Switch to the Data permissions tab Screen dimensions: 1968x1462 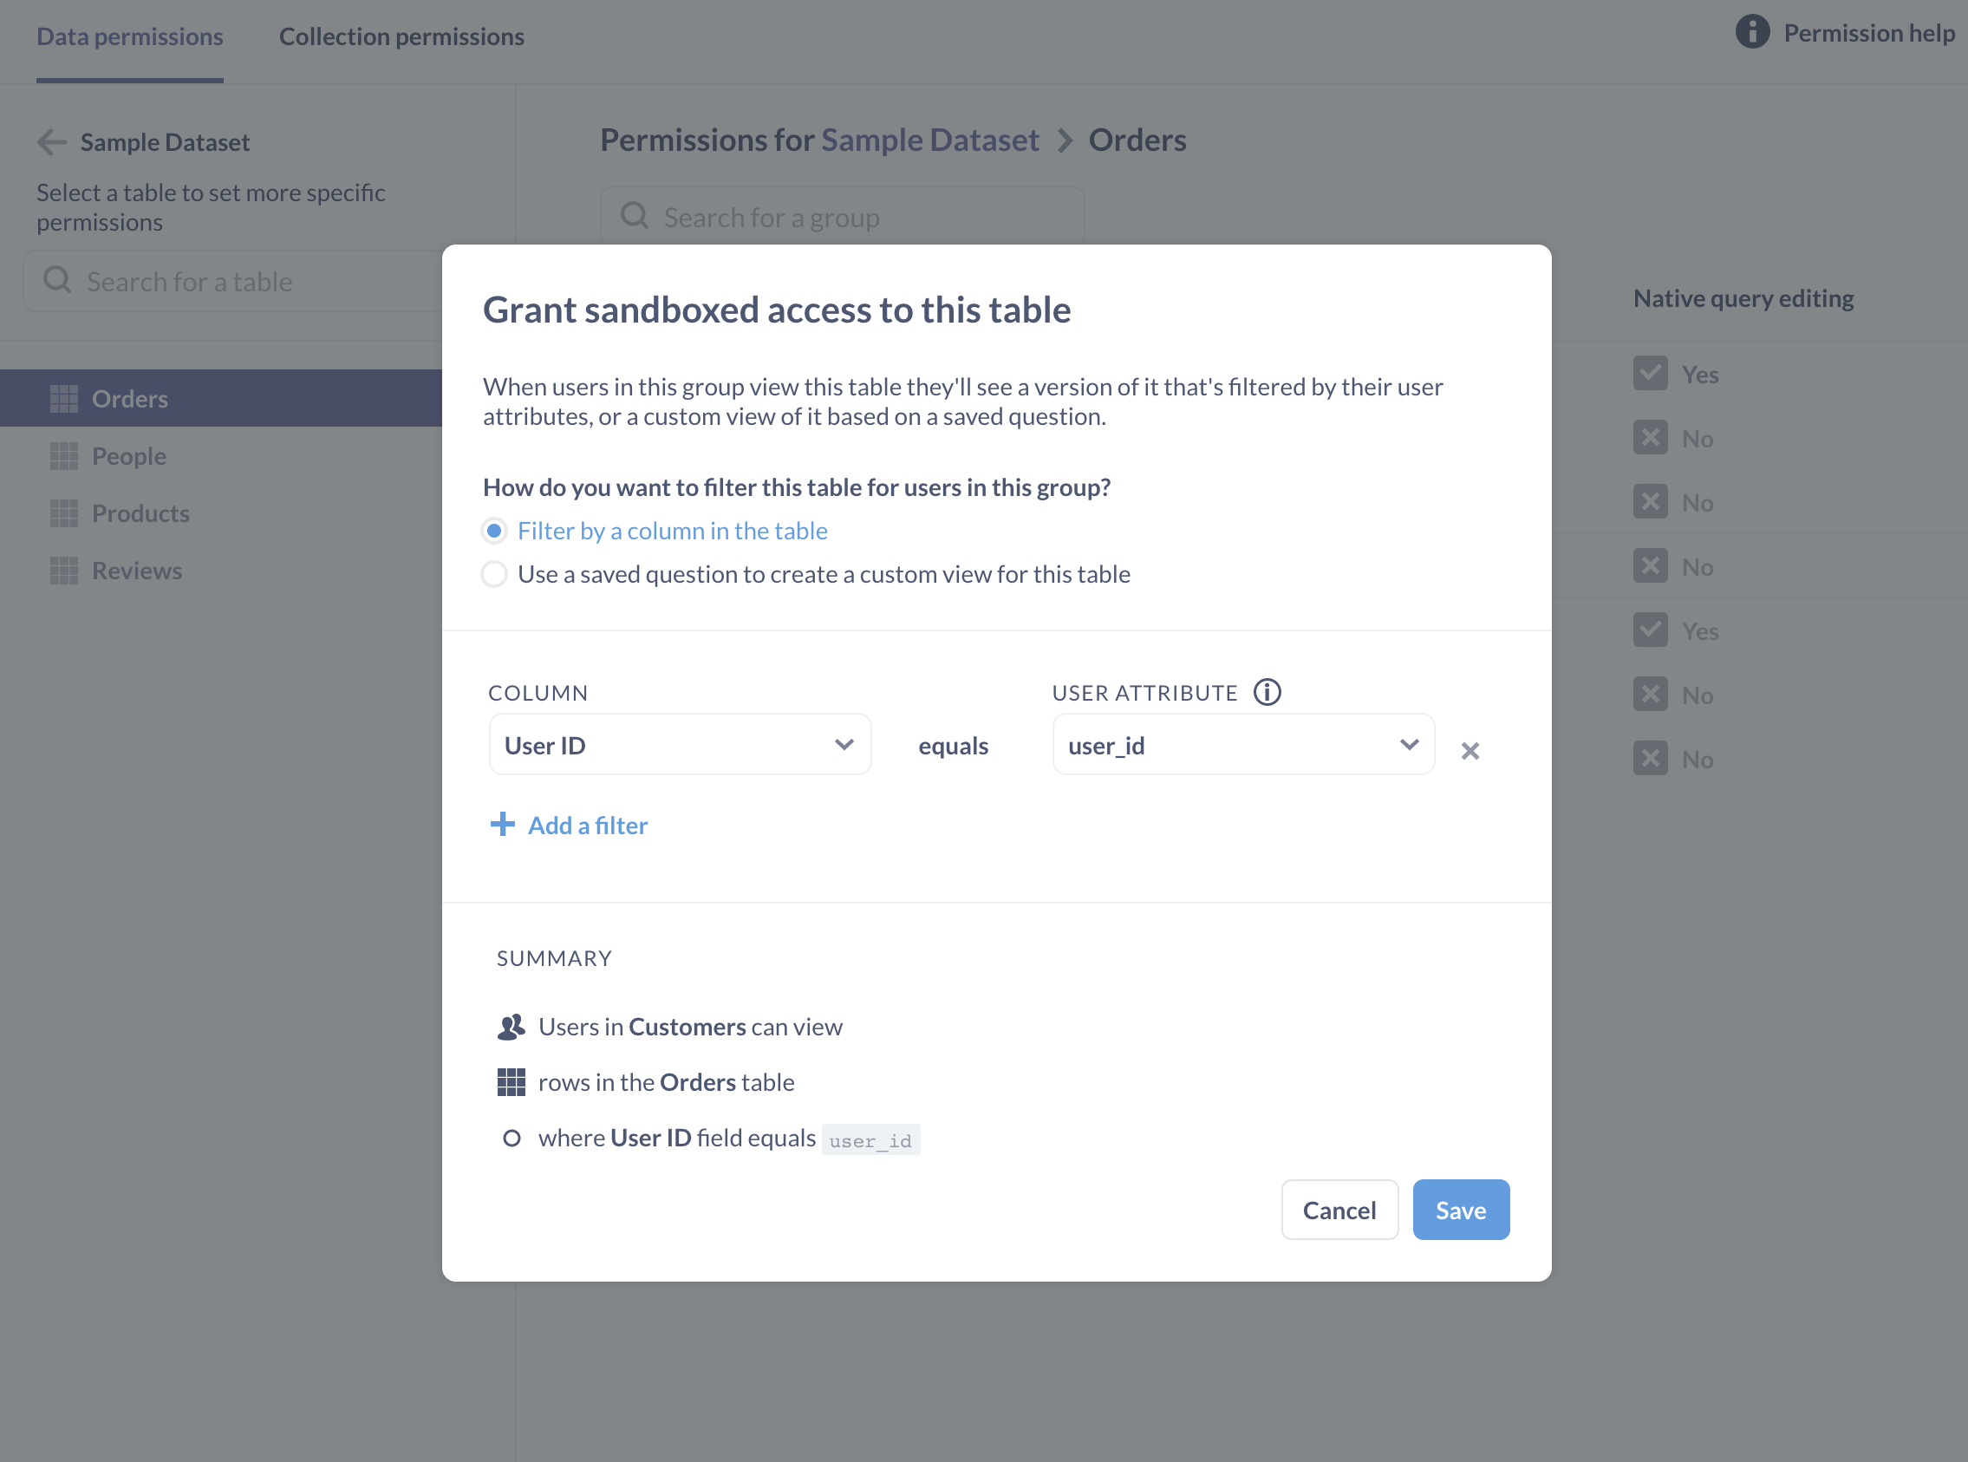pyautogui.click(x=132, y=34)
